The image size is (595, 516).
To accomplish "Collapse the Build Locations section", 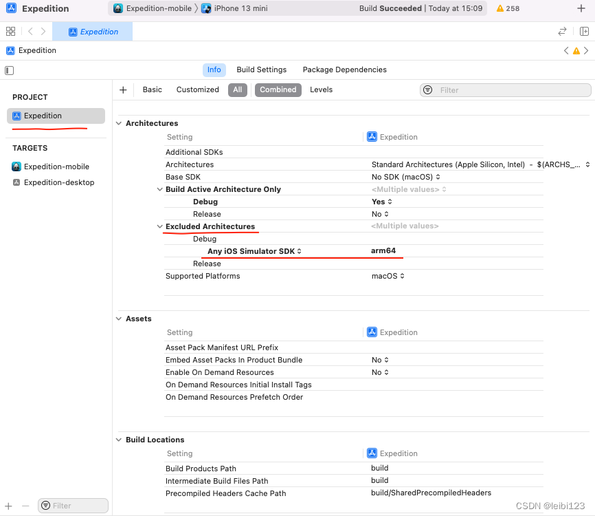I will (119, 440).
